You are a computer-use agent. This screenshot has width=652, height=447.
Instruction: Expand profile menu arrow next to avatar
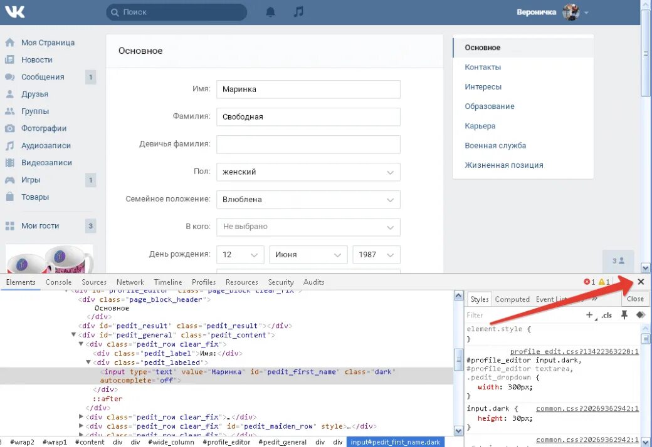(x=586, y=13)
